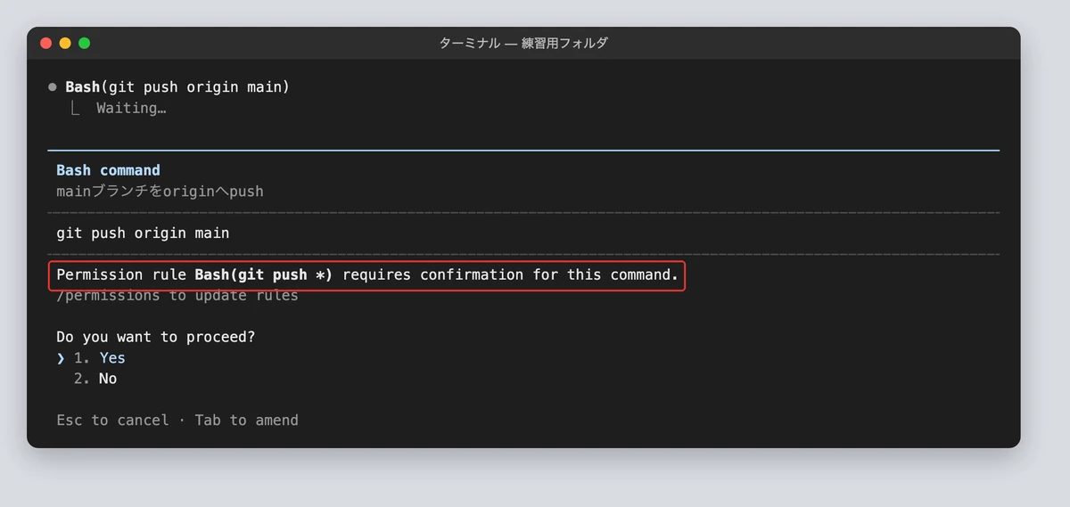Click the /permissions to update rules hint
The width and height of the screenshot is (1070, 507).
click(x=177, y=295)
